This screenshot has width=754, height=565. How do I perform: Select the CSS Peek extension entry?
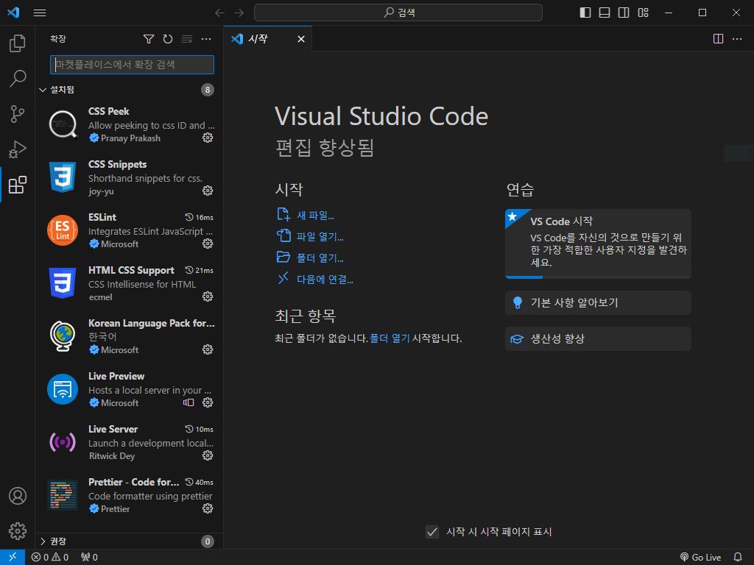click(130, 124)
